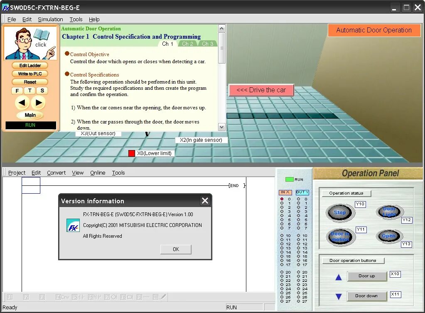The image size is (425, 313).
Task: Switch to the Ch 1 tab
Action: (x=167, y=44)
